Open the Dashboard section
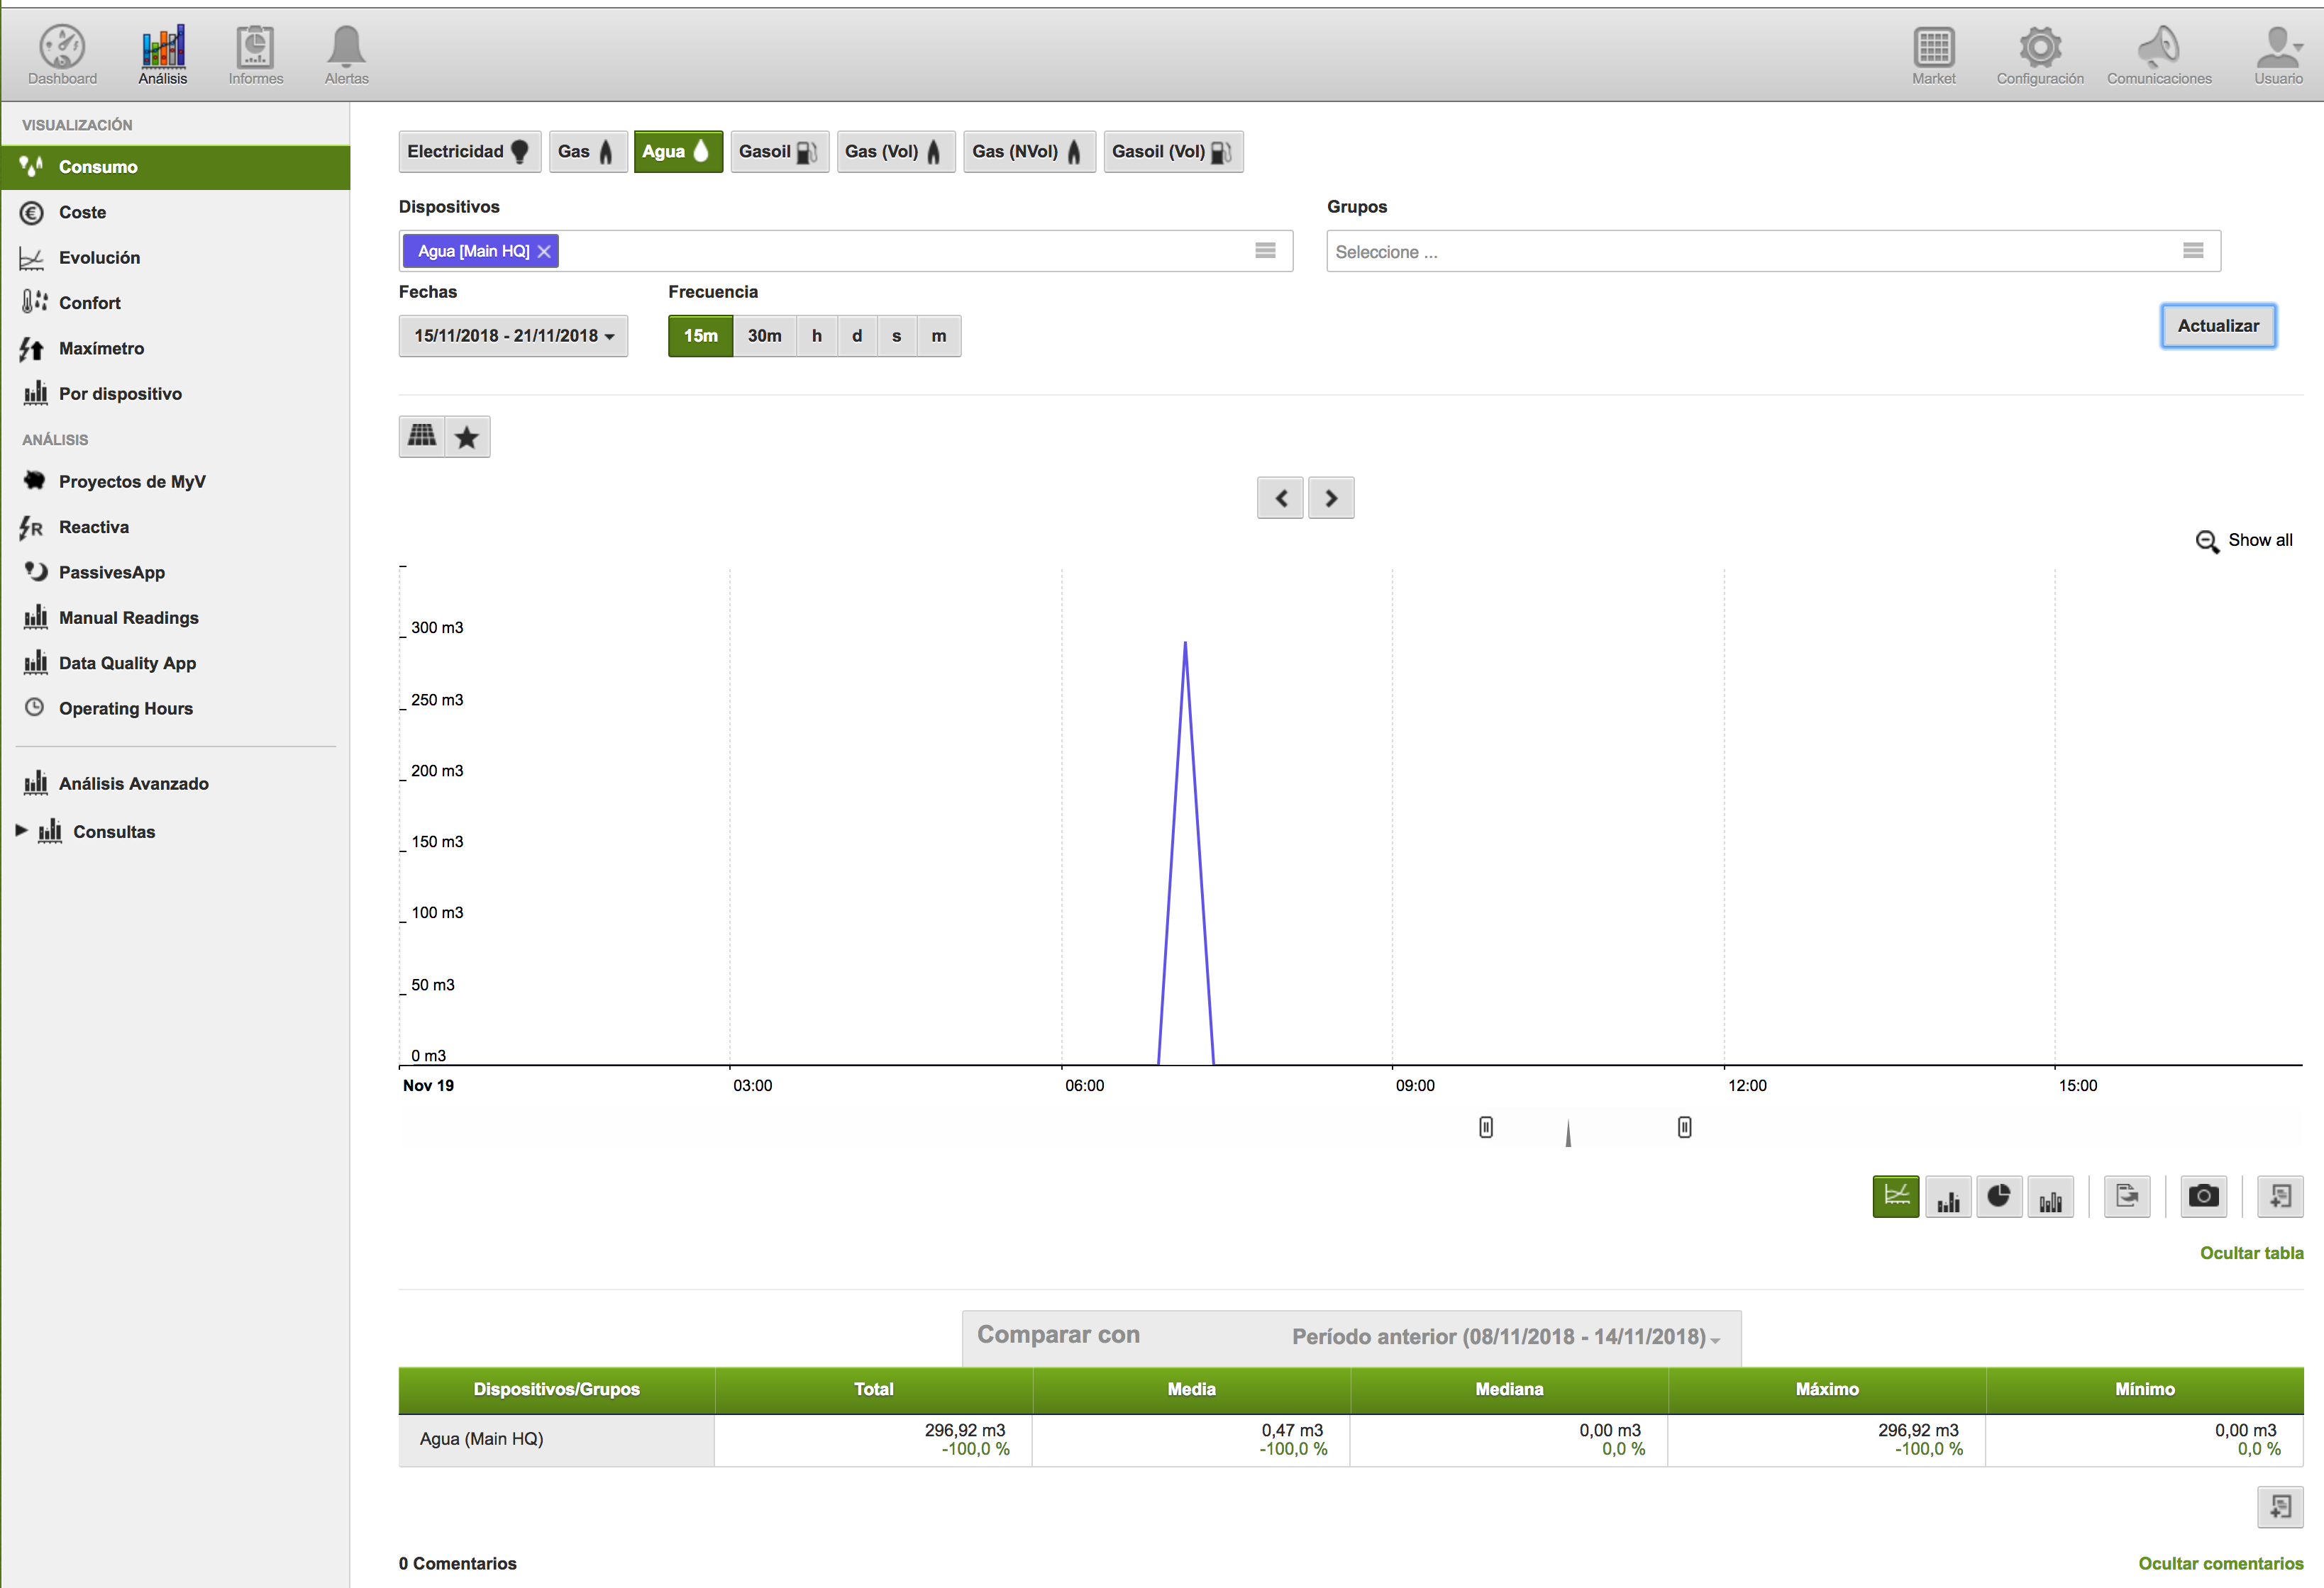Screen dimensions: 2324x1588 click(x=62, y=56)
